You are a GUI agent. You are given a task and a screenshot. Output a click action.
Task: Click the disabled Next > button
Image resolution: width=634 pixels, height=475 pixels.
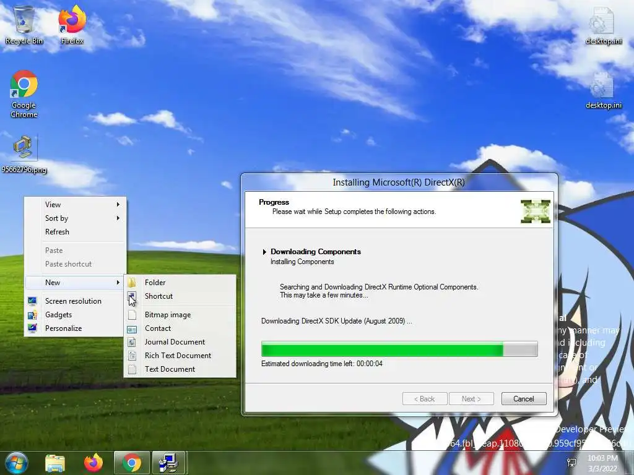pyautogui.click(x=471, y=399)
